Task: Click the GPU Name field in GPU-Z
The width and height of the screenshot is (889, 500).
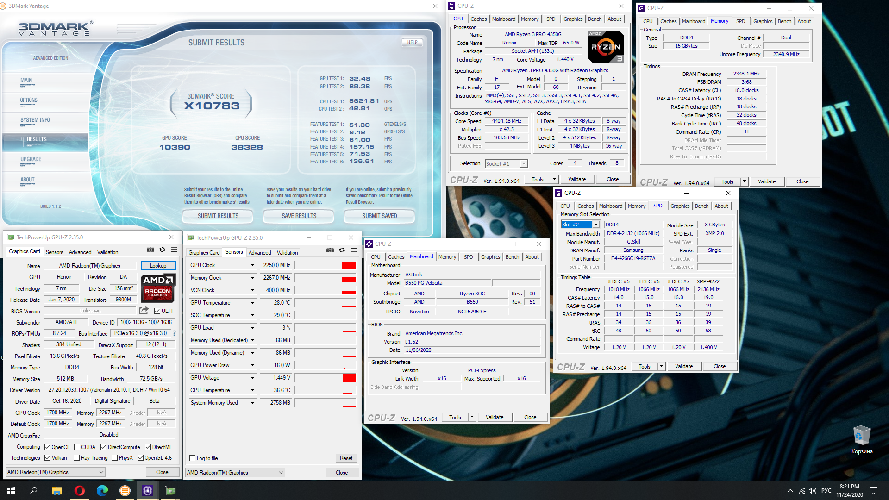Action: [90, 266]
